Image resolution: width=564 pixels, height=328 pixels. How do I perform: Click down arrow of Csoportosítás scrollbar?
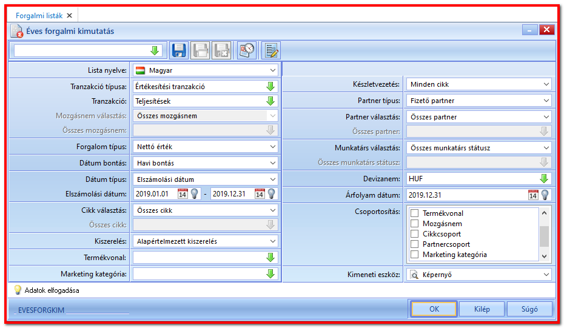pos(544,256)
